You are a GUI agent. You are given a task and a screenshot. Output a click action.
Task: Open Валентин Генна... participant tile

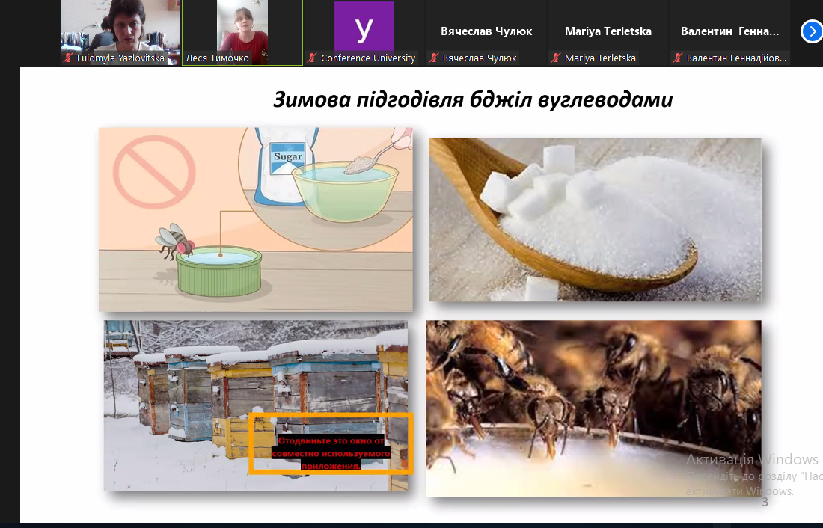point(729,33)
